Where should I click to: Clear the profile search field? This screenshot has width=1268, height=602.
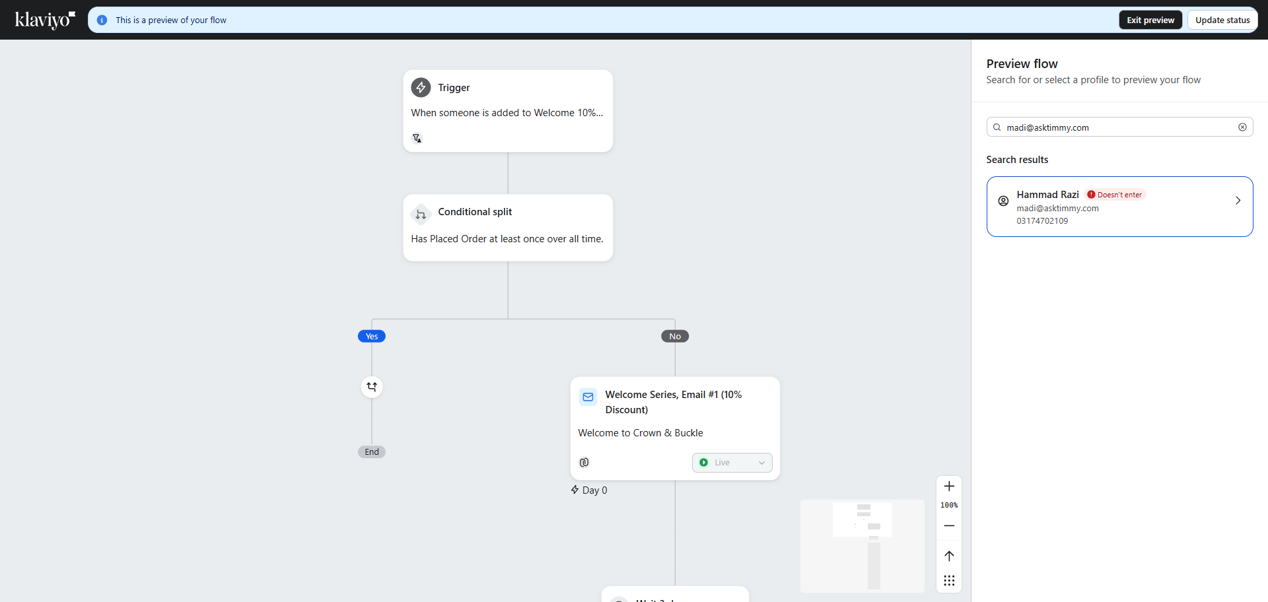pos(1242,127)
